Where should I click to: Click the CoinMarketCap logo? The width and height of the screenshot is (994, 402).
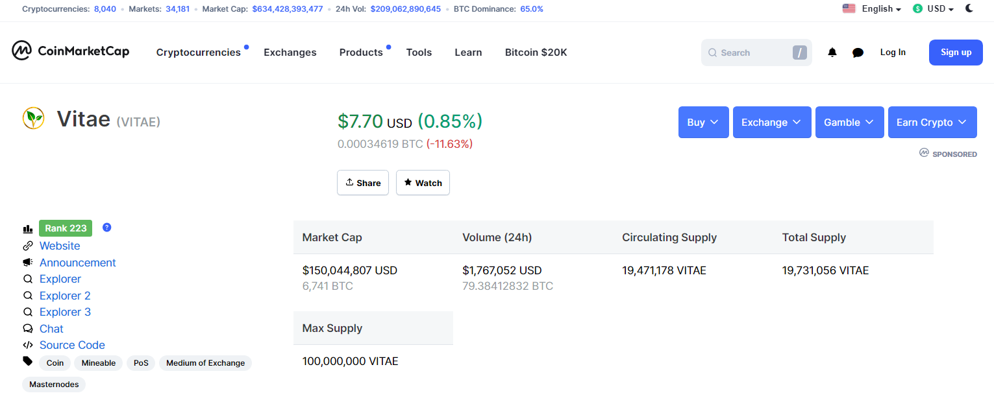(x=70, y=51)
